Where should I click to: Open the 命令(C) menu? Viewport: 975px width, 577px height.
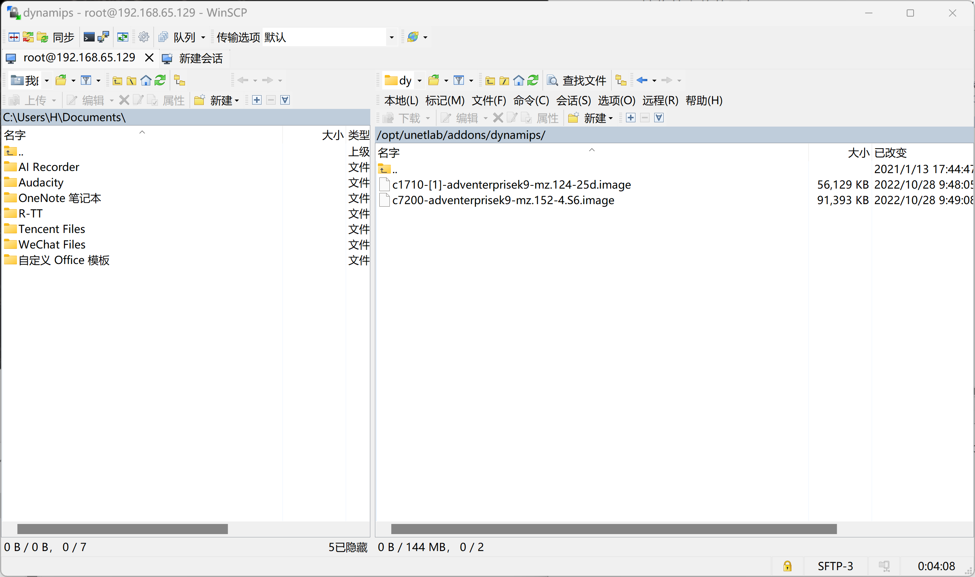click(x=531, y=100)
